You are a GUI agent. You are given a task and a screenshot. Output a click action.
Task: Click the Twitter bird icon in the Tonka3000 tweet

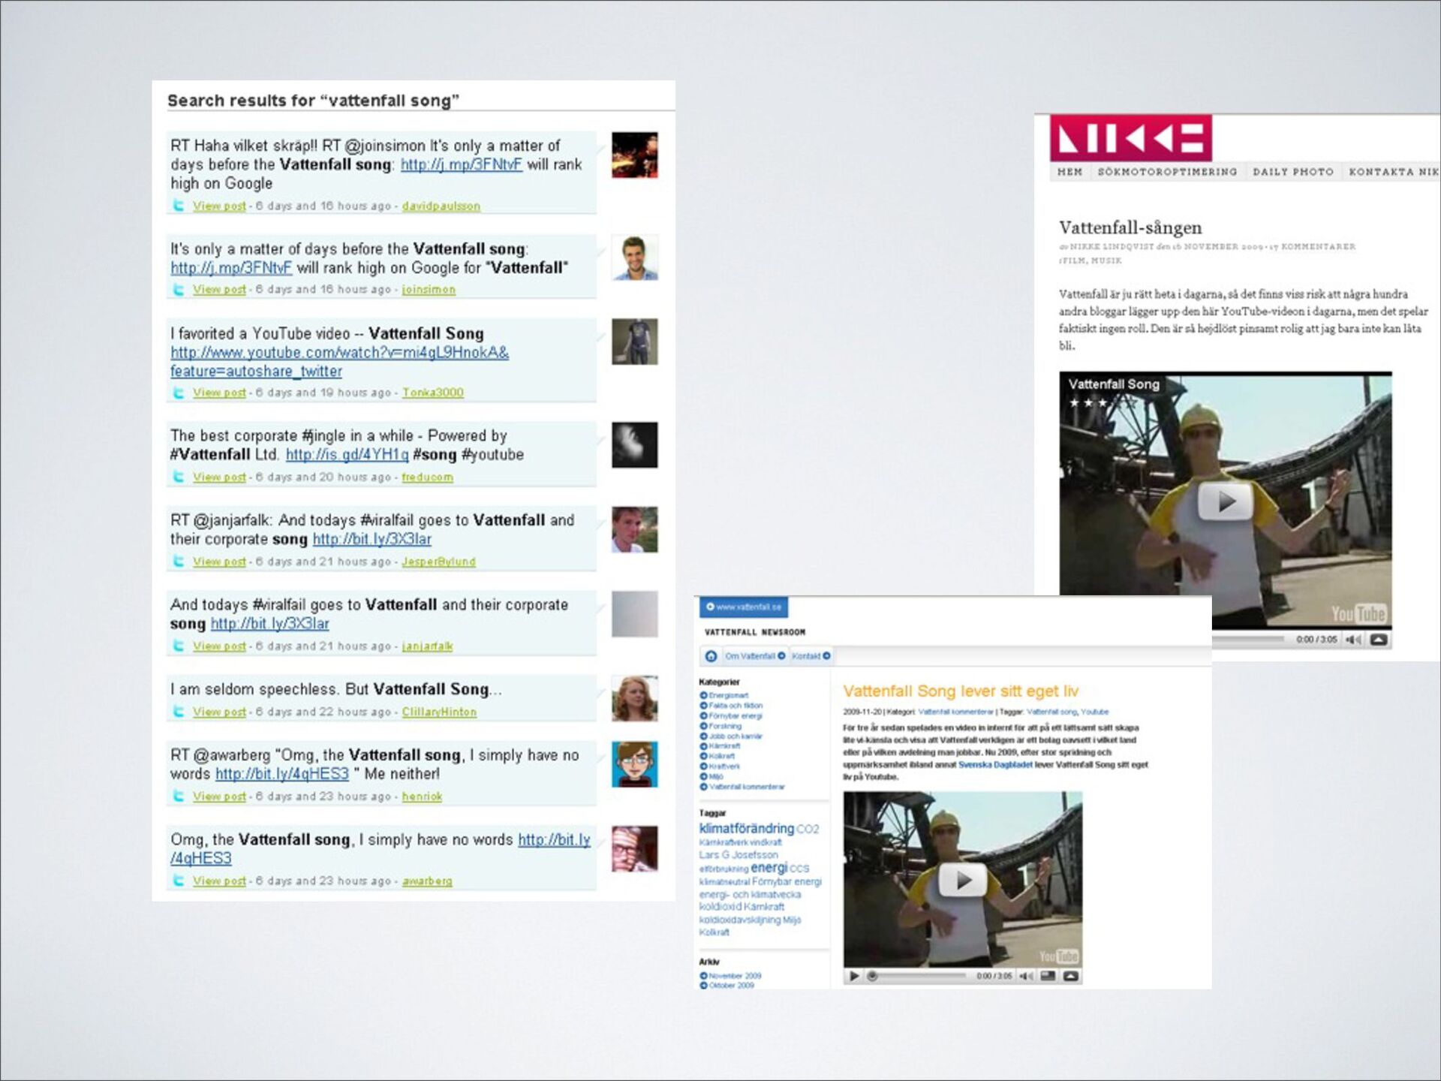[179, 393]
